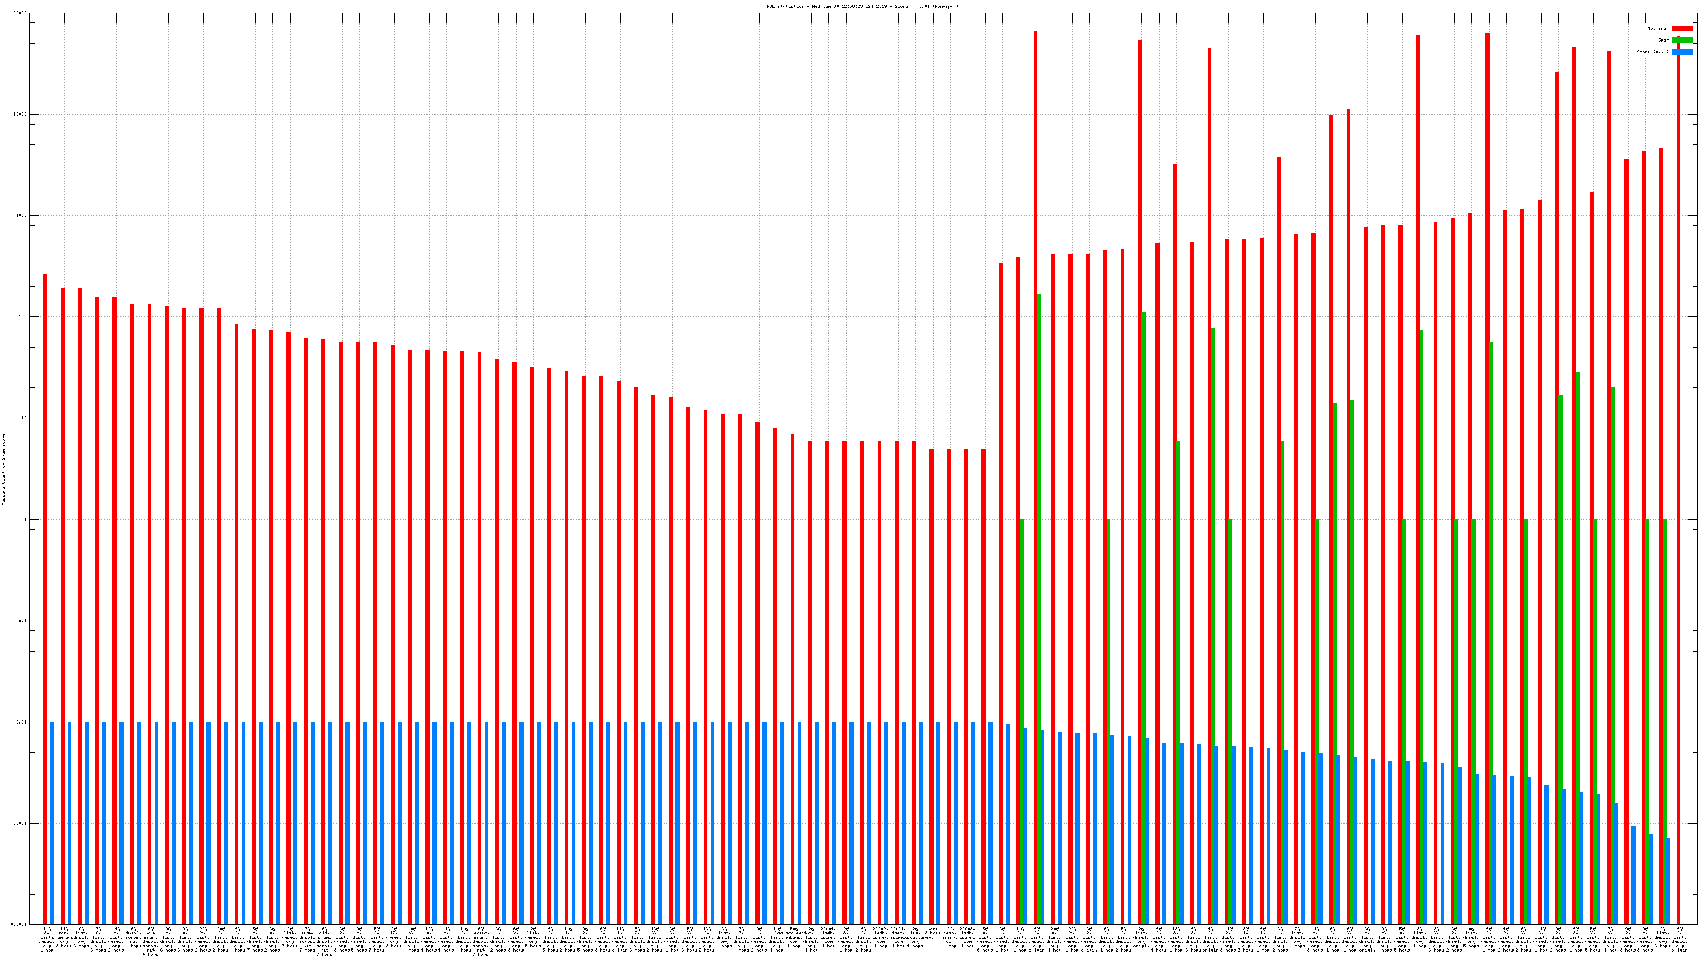The height and width of the screenshot is (959, 1706).
Task: Click the 100000 y-axis tick label
Action: (x=19, y=13)
